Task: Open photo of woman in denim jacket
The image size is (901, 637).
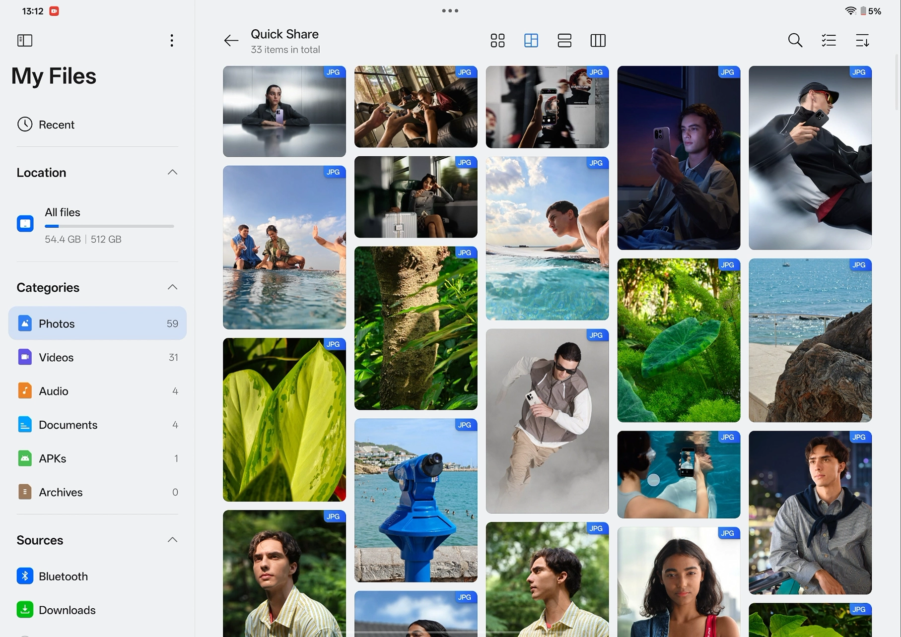Action: point(679,582)
